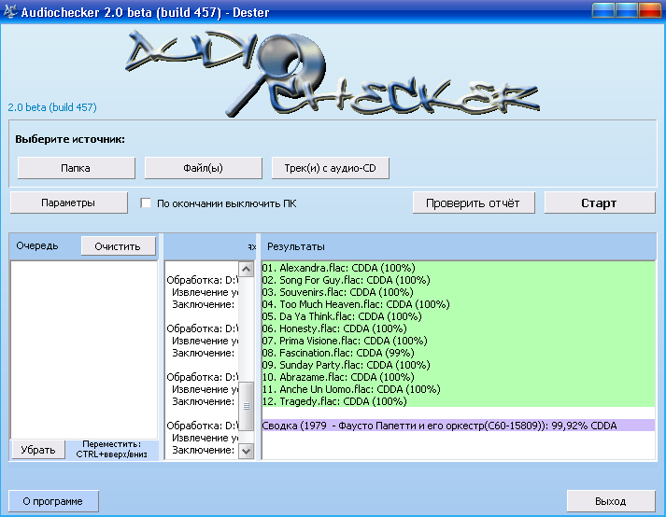Enable По окончании выключить ПК checkbox
Viewport: 666px width, 517px height.
[146, 203]
